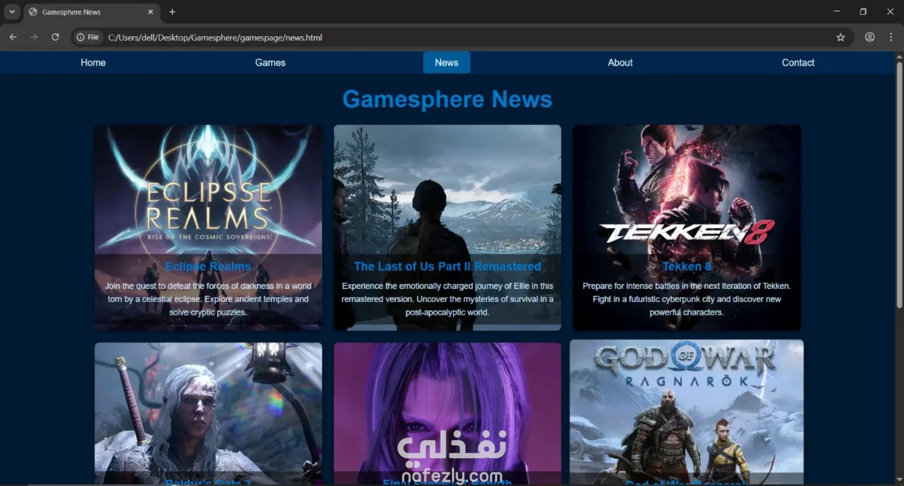The image size is (904, 486).
Task: Click The Last of Us Part II Remastered title
Action: tap(447, 266)
